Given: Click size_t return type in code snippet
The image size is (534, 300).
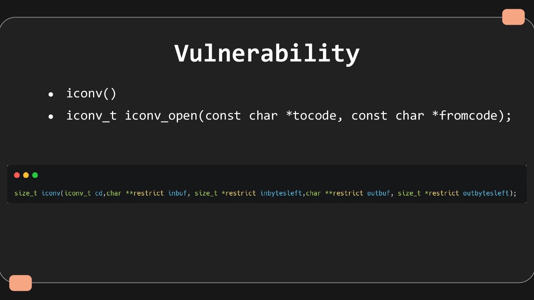Looking at the screenshot, I should pos(26,193).
